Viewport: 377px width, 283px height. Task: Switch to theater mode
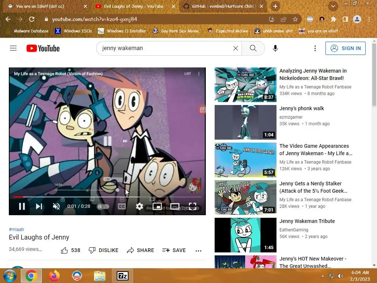[x=175, y=206]
